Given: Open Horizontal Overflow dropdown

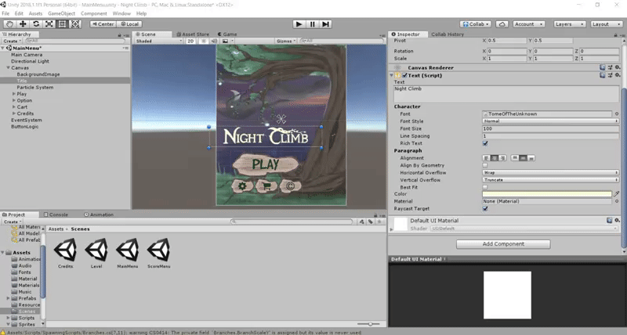Looking at the screenshot, I should [551, 172].
